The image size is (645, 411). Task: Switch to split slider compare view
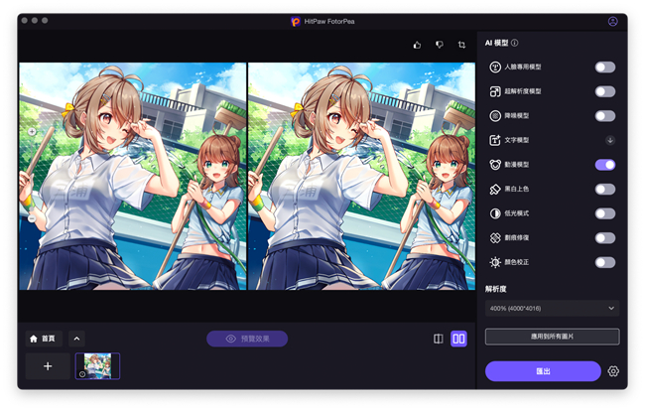439,339
